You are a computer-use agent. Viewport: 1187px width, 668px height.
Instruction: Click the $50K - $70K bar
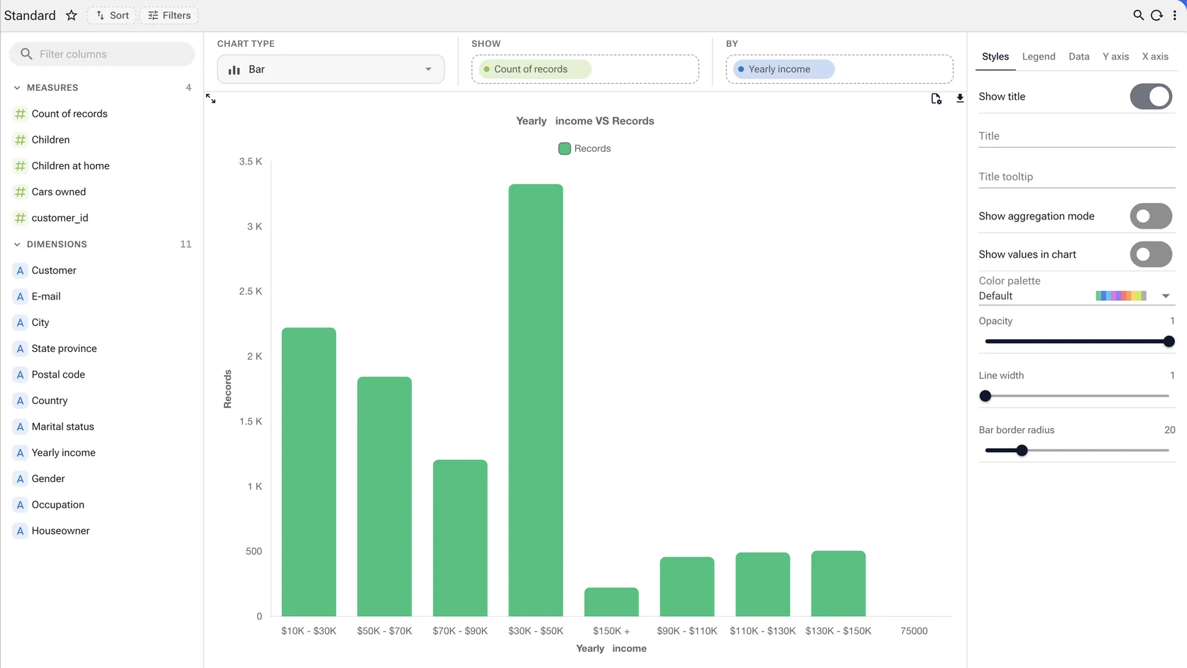(x=384, y=496)
